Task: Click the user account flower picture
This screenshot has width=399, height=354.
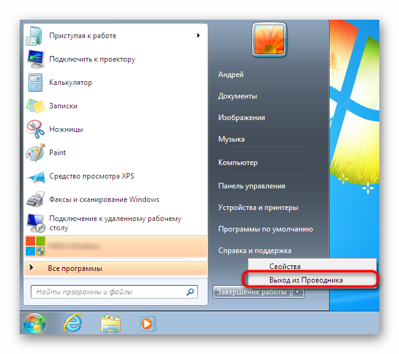Action: [269, 40]
